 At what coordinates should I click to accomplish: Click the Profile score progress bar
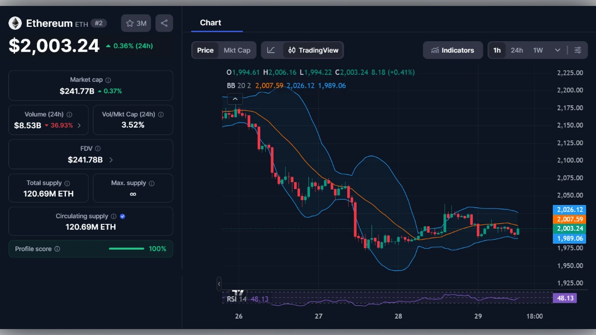pyautogui.click(x=127, y=249)
